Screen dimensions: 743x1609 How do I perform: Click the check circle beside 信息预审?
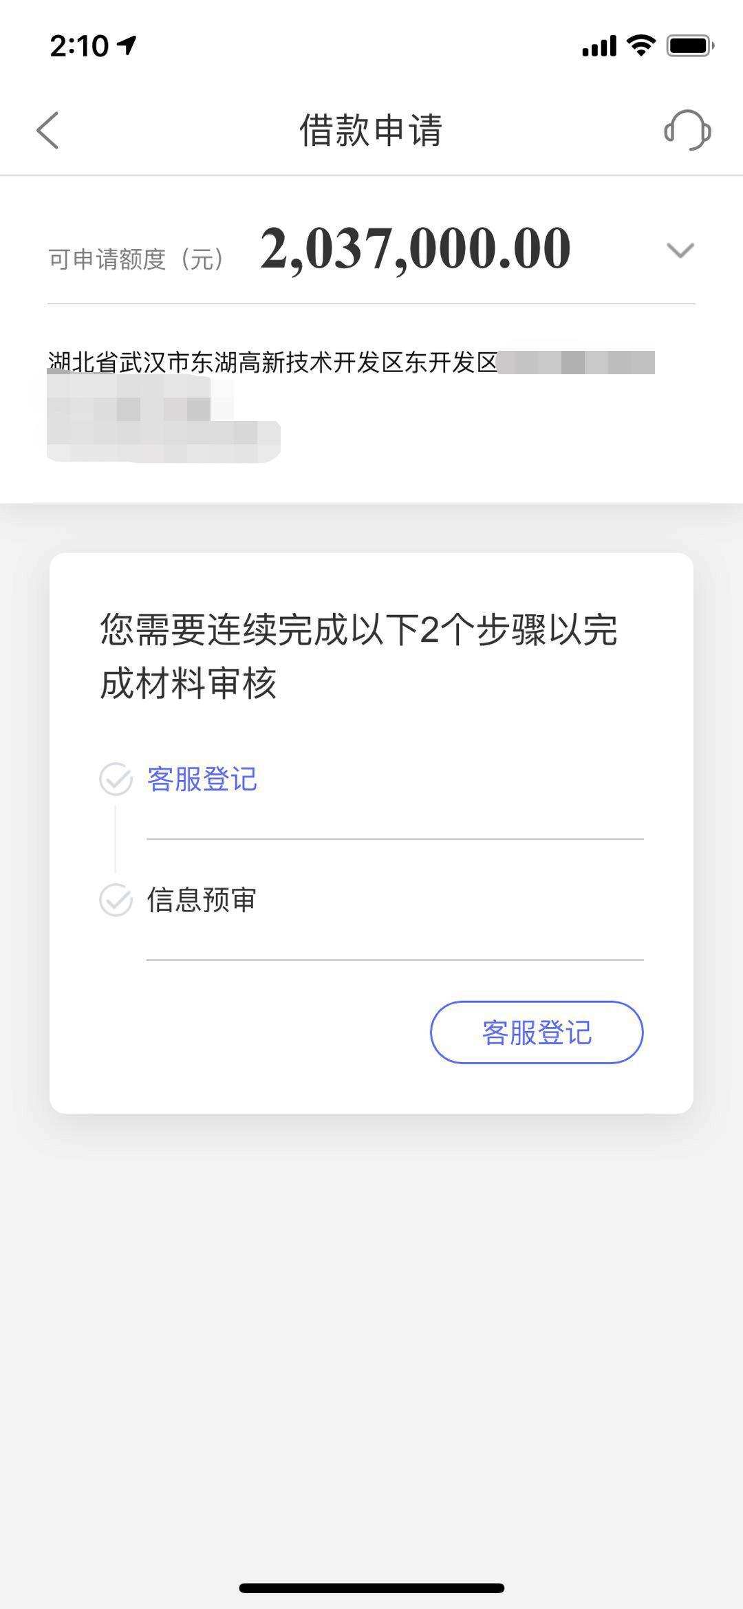(116, 900)
